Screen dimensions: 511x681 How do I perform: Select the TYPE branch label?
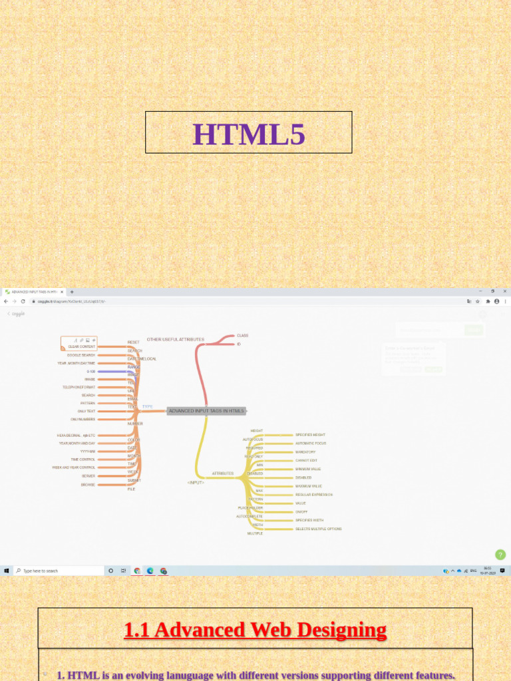click(147, 406)
